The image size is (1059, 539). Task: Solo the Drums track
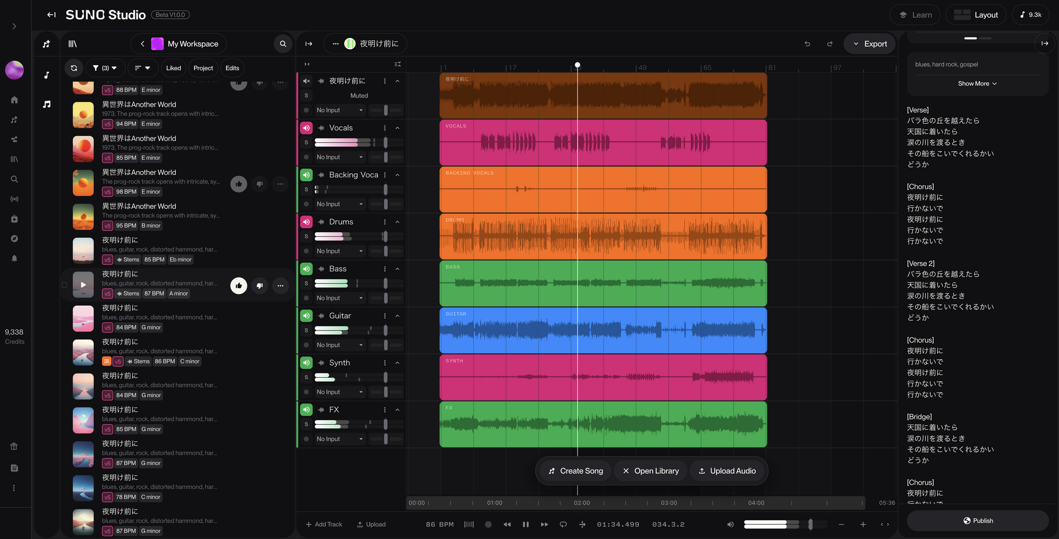307,236
